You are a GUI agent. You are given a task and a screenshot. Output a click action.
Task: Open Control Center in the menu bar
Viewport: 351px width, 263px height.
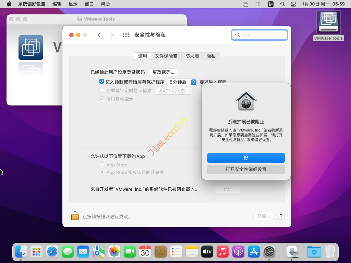(x=293, y=4)
